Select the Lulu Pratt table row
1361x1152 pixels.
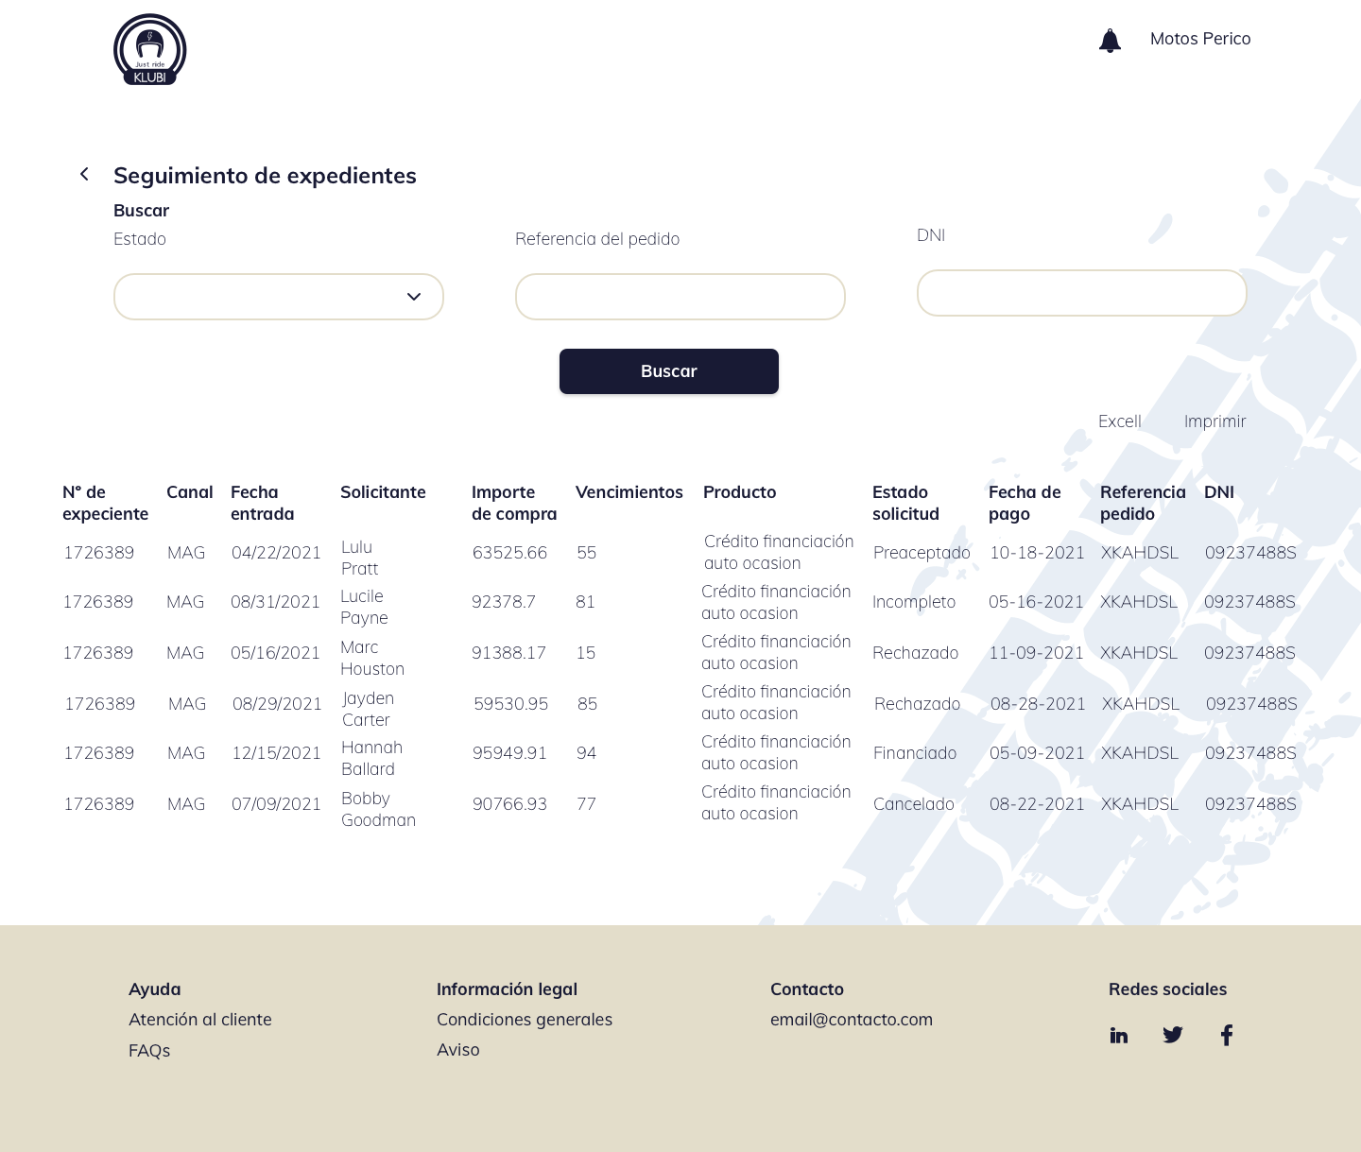(x=359, y=558)
